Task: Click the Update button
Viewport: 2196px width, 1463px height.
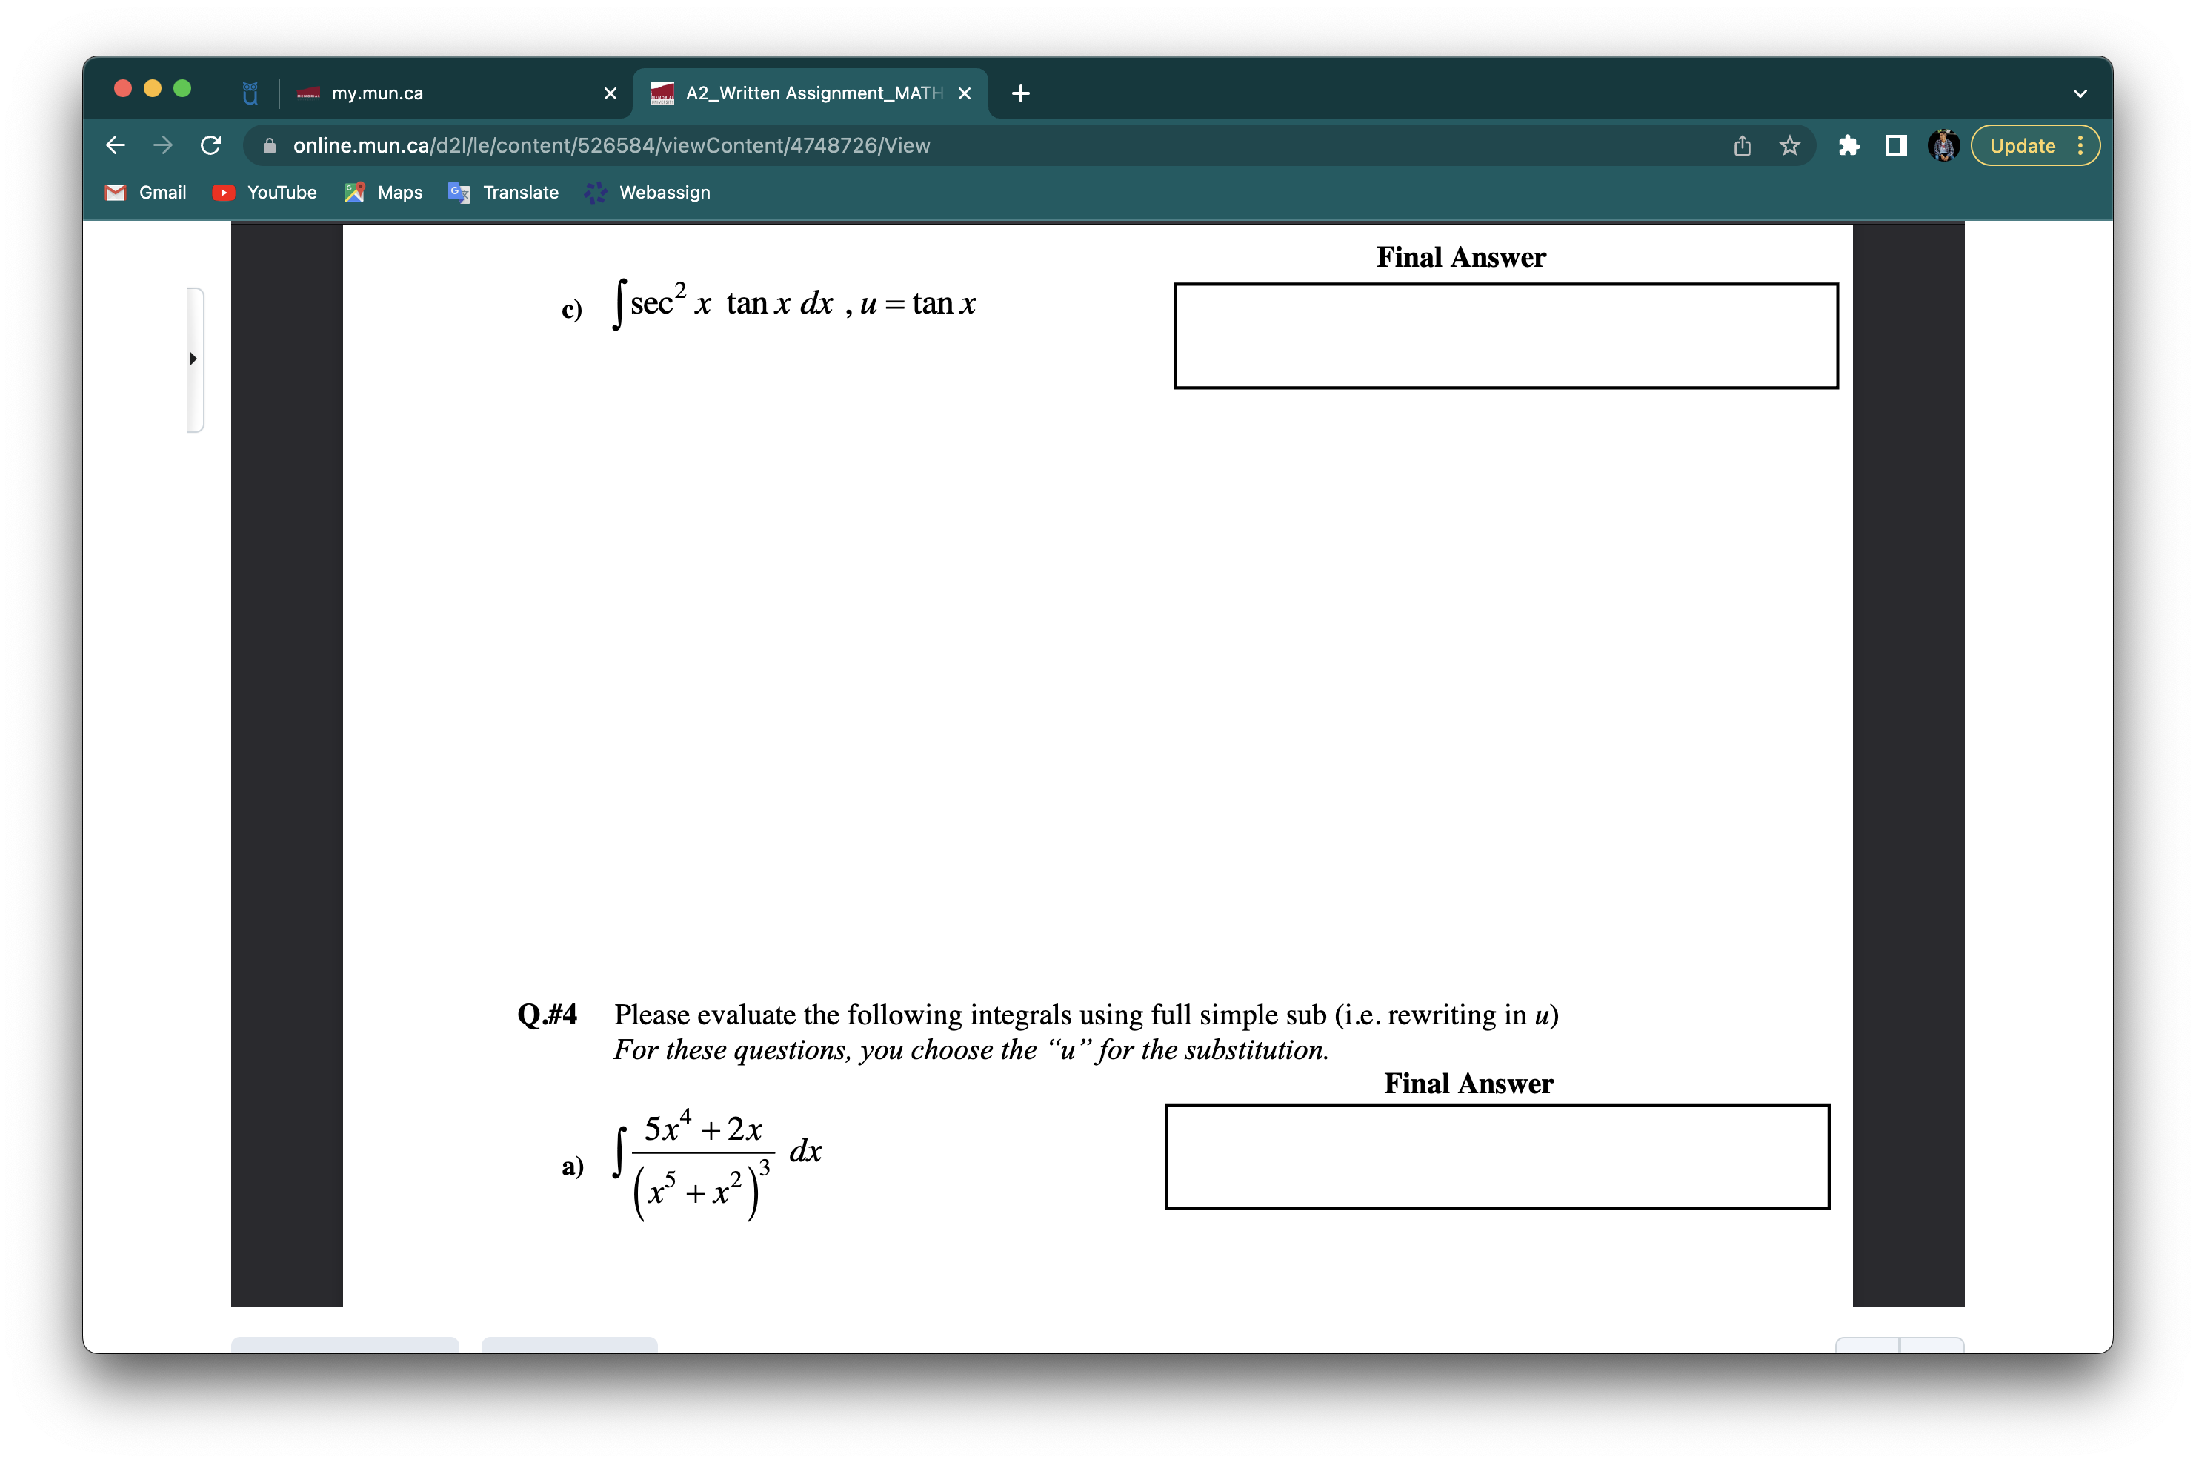Action: (x=2022, y=145)
